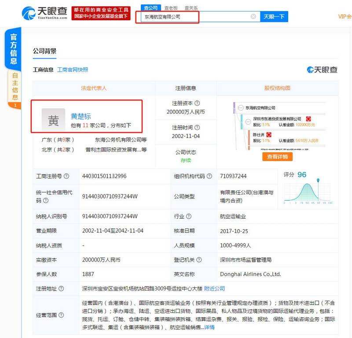Screen dimensions: 352x338
Task: Click the help icon next to 组织机构代码
Action: pos(209,176)
